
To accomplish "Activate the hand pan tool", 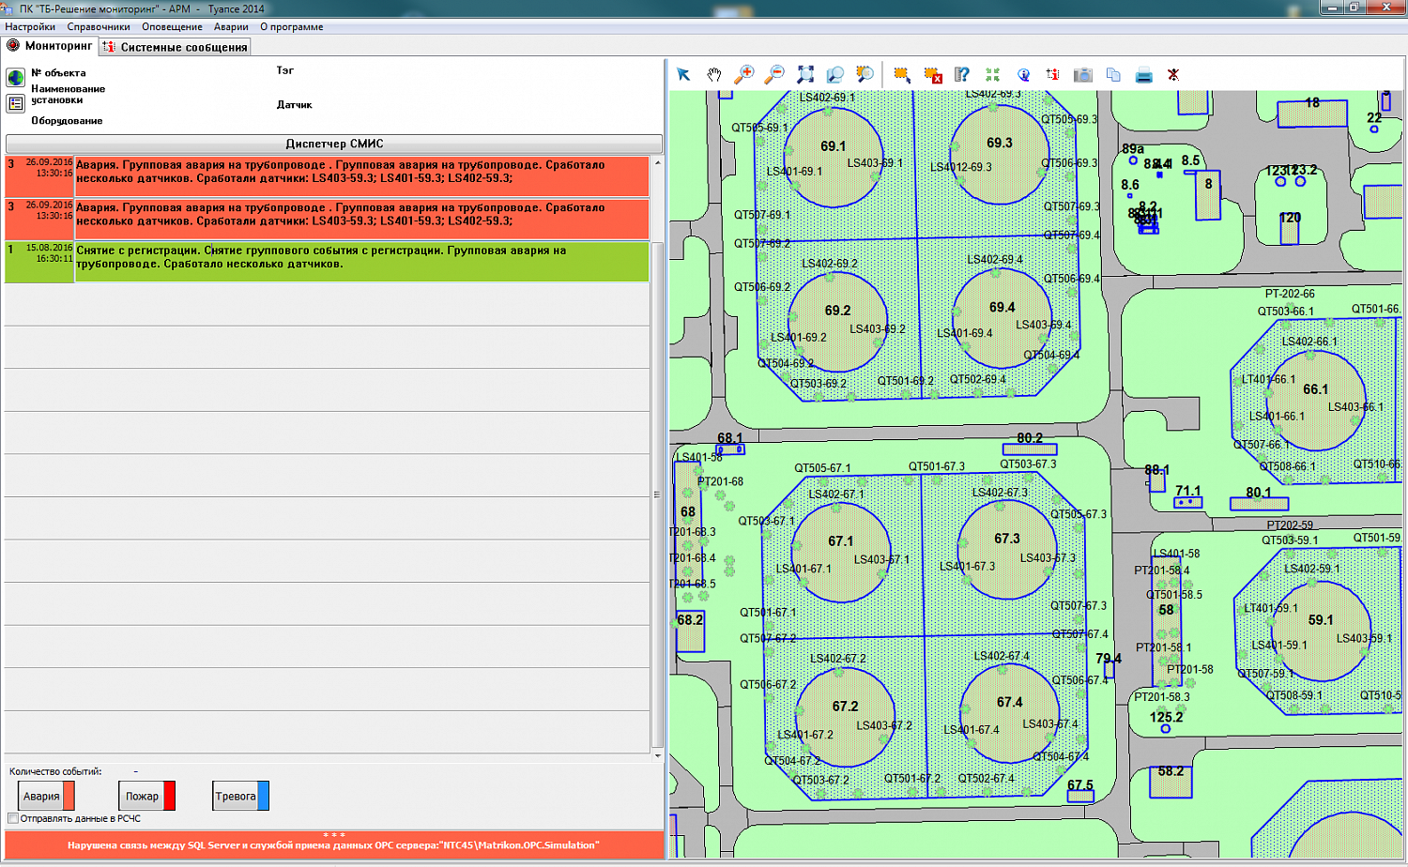I will tap(714, 74).
